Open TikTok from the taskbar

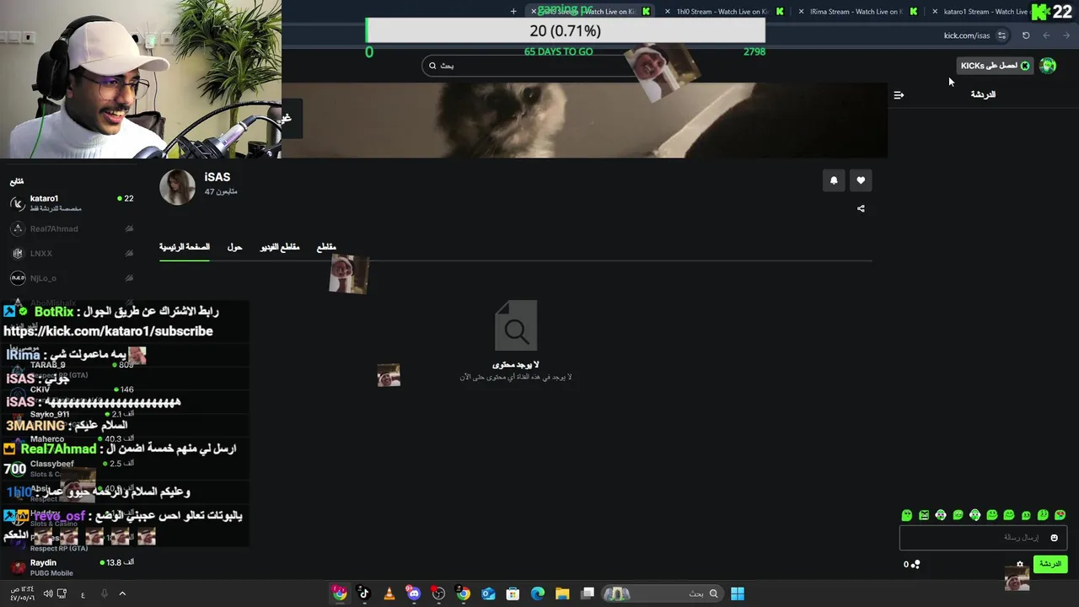364,594
